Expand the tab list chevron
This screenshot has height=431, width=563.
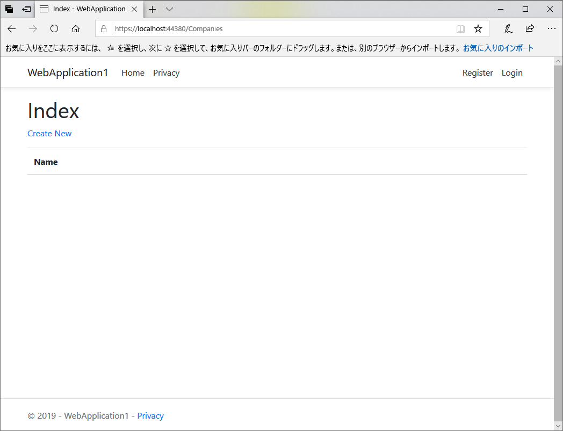tap(170, 9)
